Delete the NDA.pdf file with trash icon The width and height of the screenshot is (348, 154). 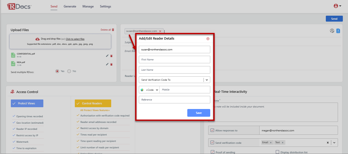111,64
